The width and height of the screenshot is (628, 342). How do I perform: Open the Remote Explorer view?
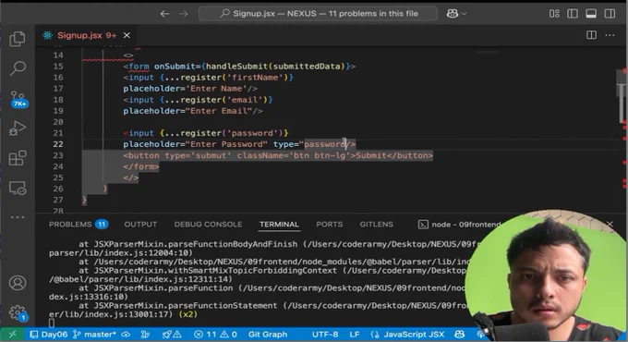18,188
